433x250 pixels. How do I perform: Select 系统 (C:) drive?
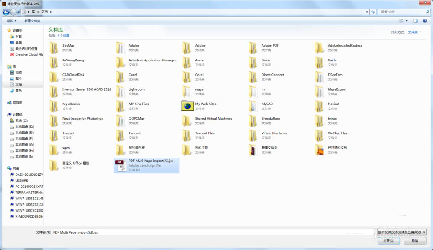click(19, 120)
